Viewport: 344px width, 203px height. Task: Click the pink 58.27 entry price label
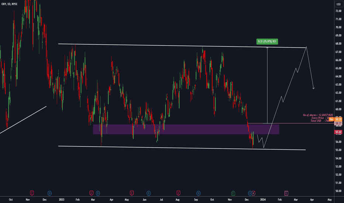[338, 124]
